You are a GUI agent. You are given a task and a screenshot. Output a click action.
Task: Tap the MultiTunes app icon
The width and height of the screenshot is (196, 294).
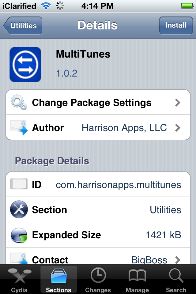pyautogui.click(x=25, y=65)
